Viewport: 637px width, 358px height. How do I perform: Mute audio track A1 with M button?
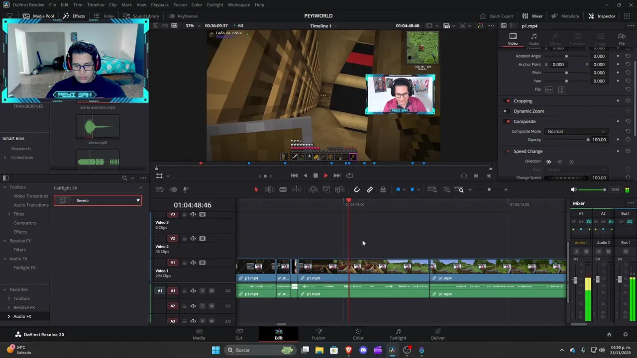[x=212, y=291]
